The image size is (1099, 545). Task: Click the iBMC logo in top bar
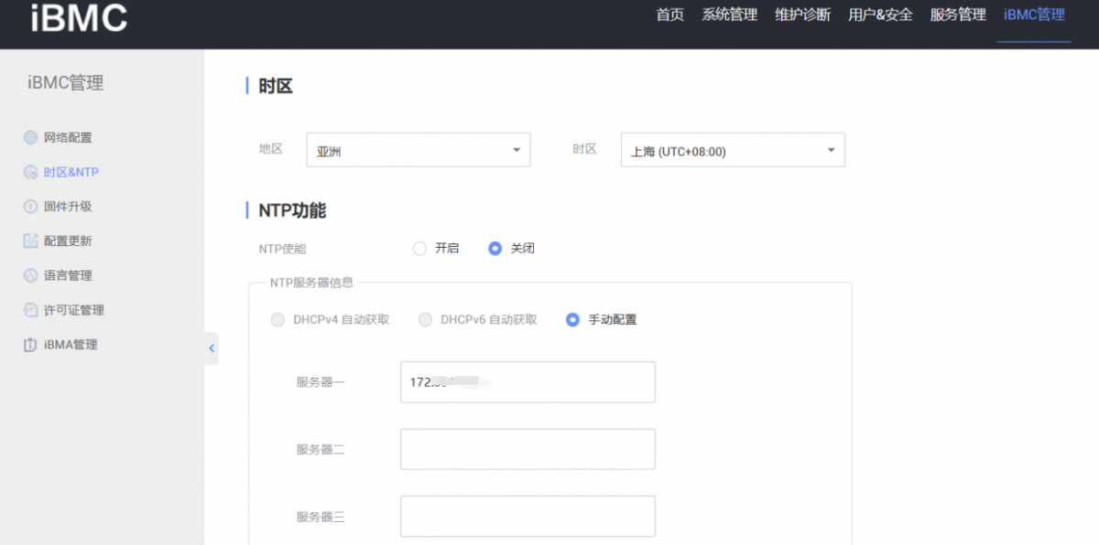(78, 18)
